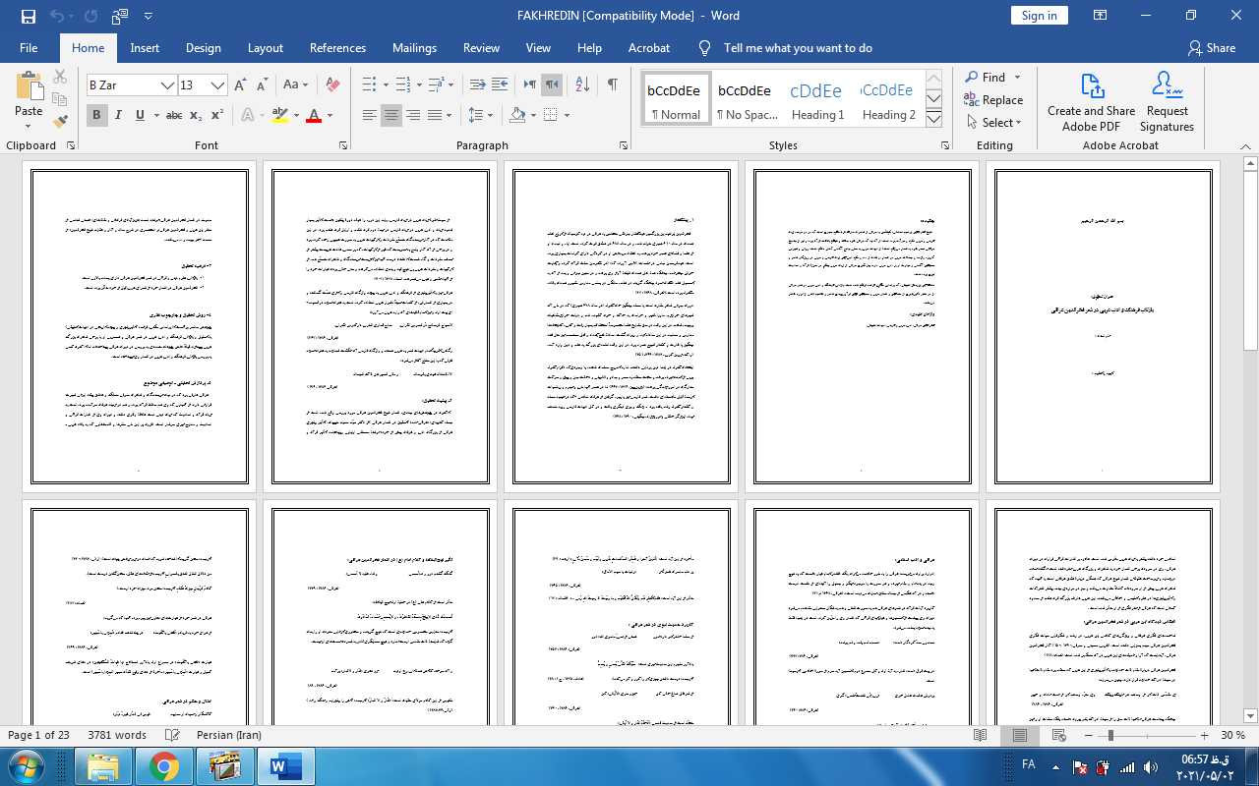Toggle Center text alignment
The height and width of the screenshot is (786, 1259).
point(391,116)
